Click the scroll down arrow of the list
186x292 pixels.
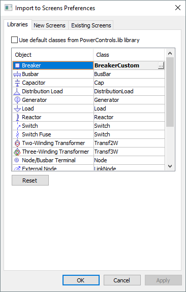coord(170,166)
